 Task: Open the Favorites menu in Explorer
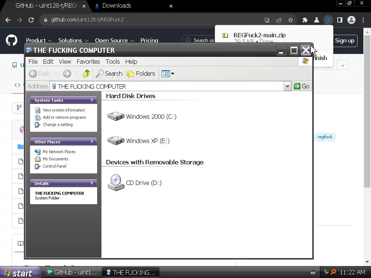(x=88, y=62)
